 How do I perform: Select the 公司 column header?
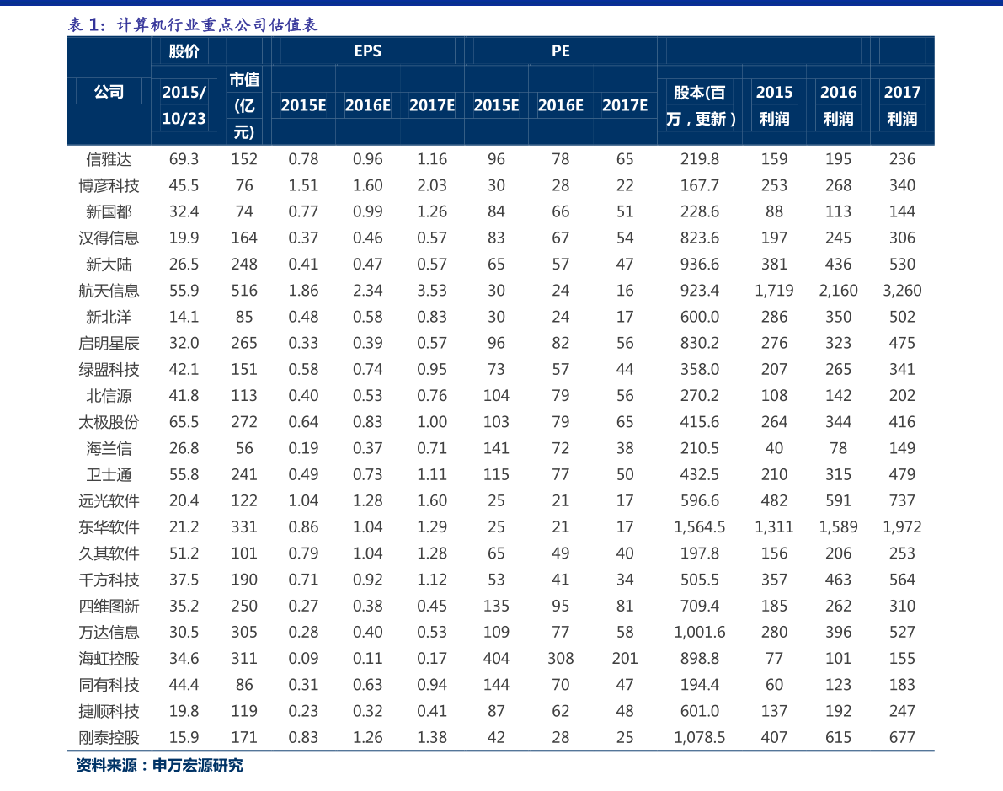(x=109, y=92)
